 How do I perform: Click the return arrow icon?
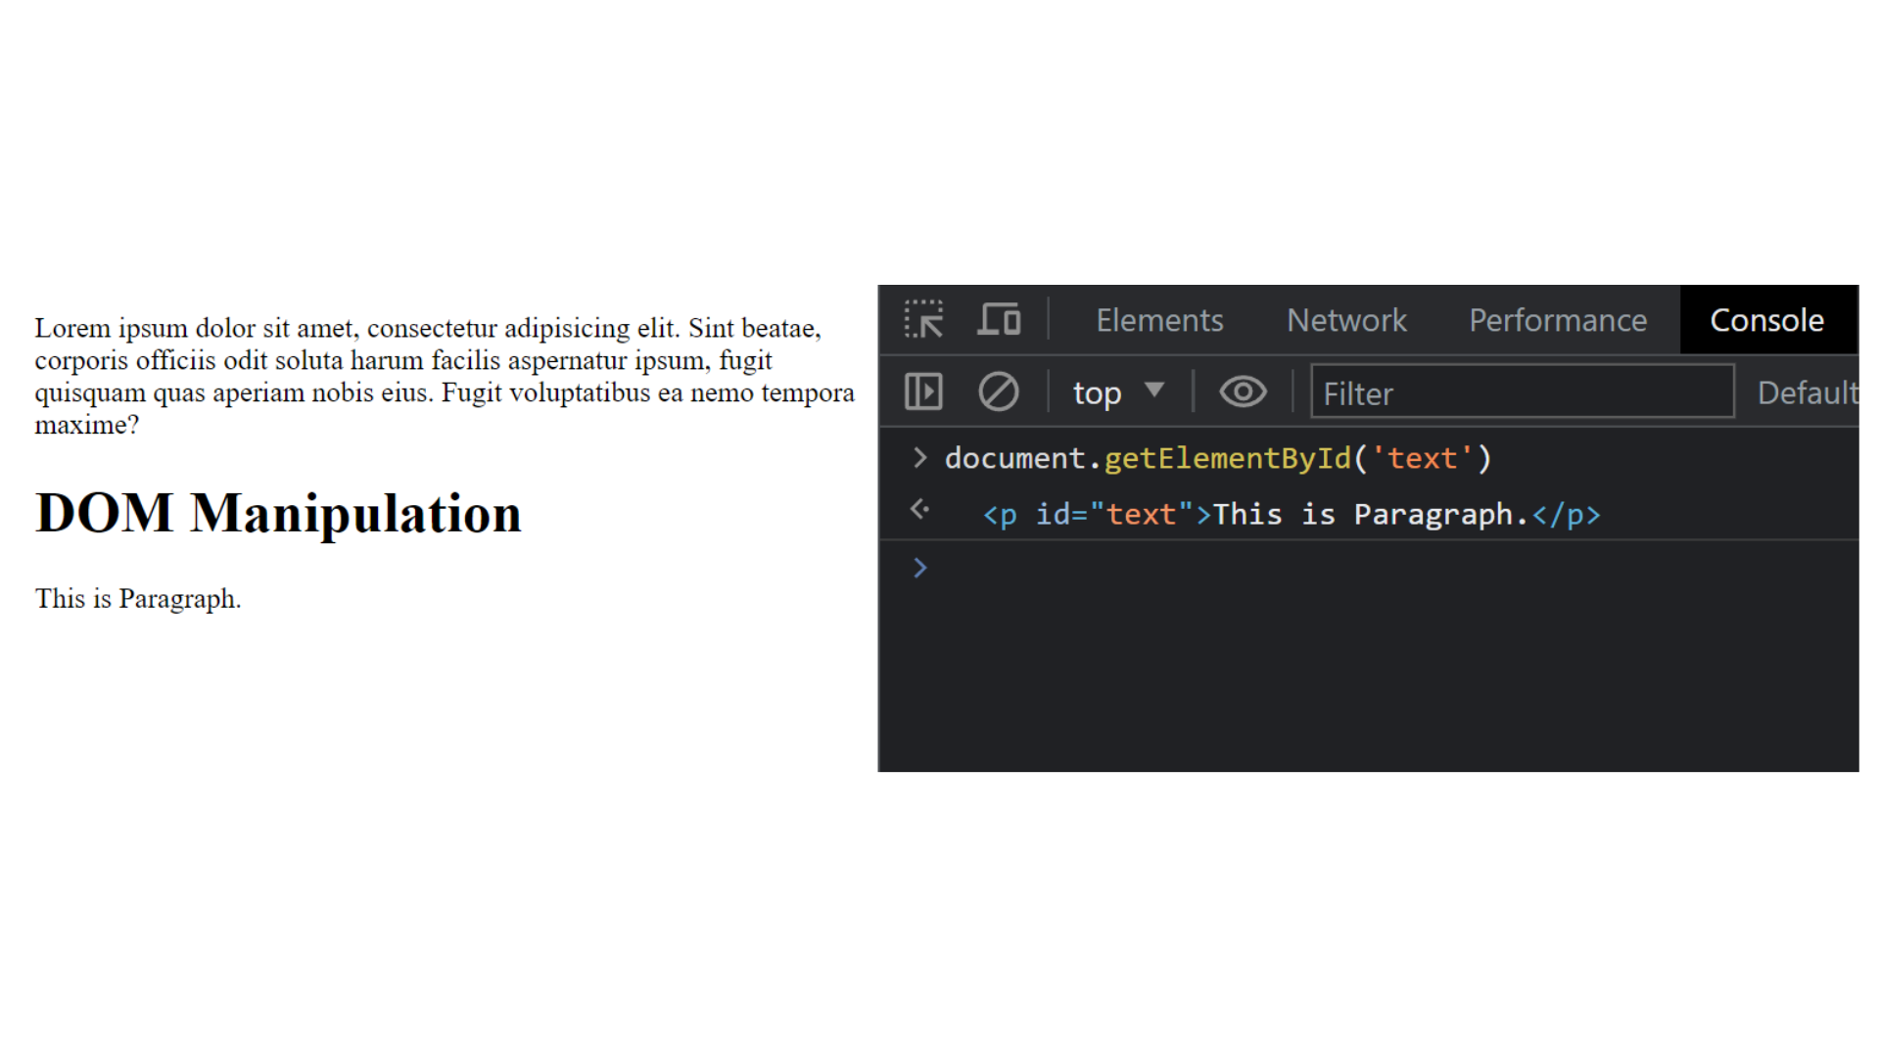coord(918,513)
